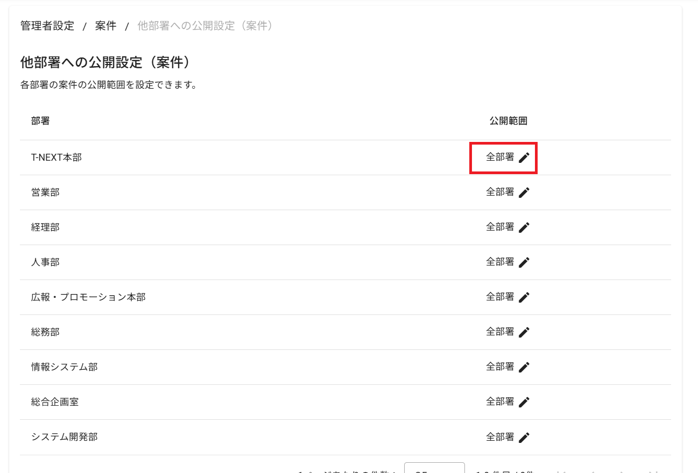Open the items-per-page dropdown
Screen dimensions: 698x473
point(434,468)
